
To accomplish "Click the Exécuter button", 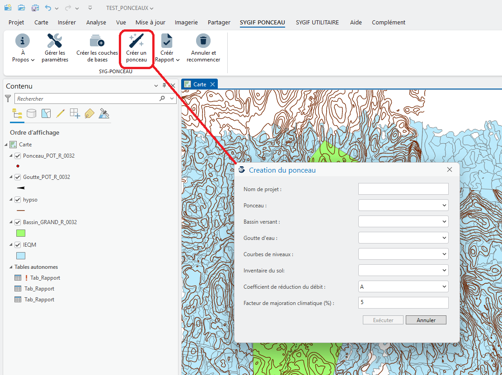I will (383, 320).
